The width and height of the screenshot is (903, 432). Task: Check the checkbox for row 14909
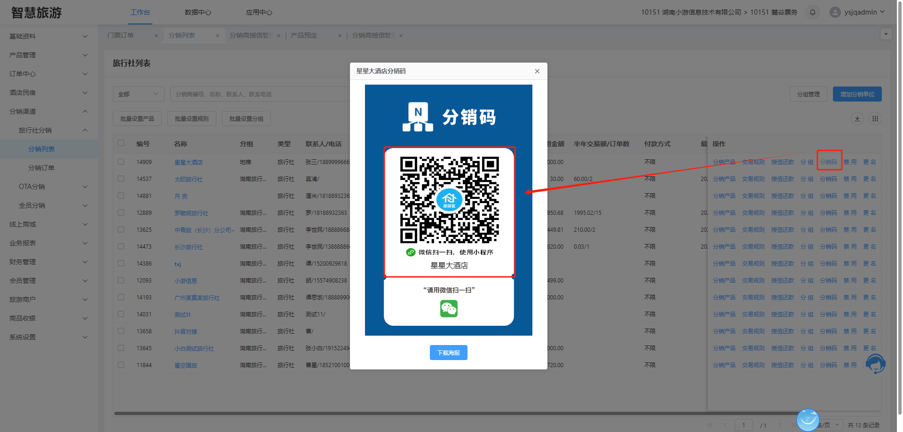coord(121,162)
